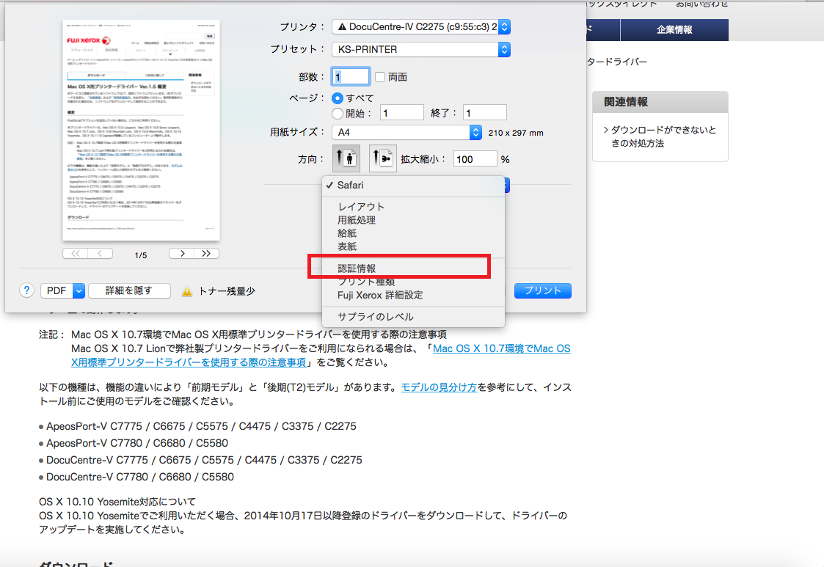Jump to last preview page

click(206, 254)
